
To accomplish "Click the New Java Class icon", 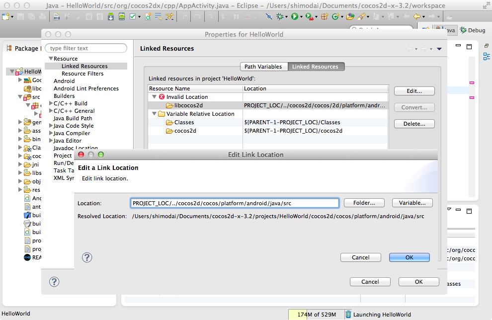I will pos(335,16).
